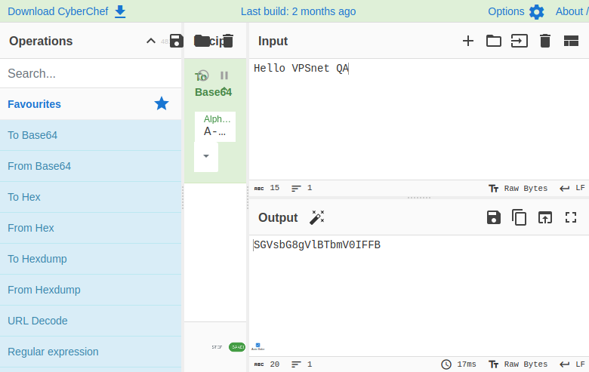The width and height of the screenshot is (589, 372).
Task: Edit the Alphabet field in To Base64
Action: pyautogui.click(x=215, y=127)
